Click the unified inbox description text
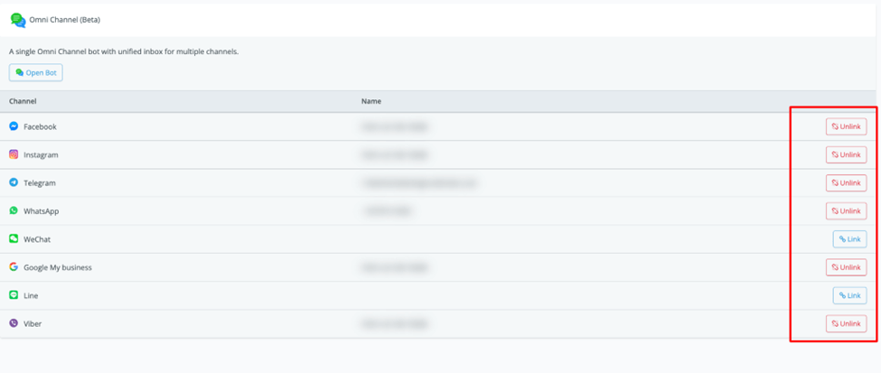Viewport: 881px width, 373px height. click(x=124, y=51)
